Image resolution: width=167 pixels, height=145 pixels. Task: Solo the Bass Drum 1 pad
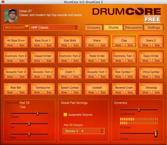pyautogui.click(x=49, y=45)
